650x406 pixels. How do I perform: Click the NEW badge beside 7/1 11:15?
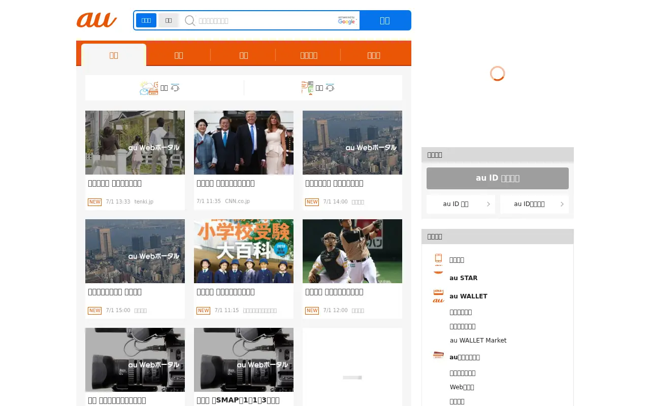click(x=203, y=311)
